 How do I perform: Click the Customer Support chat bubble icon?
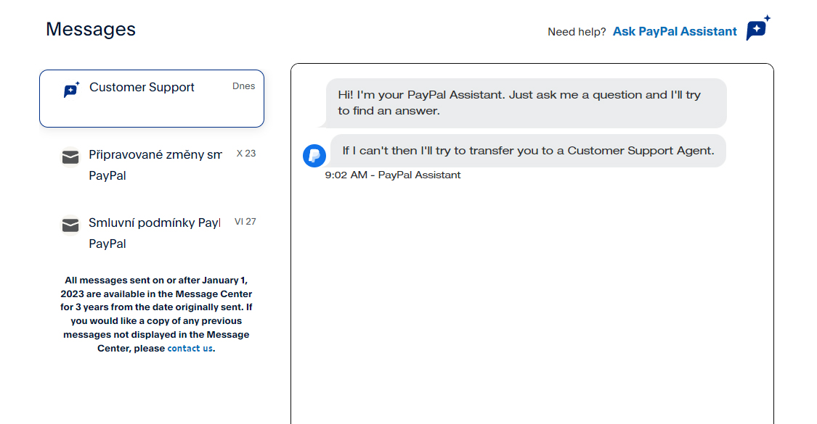point(71,89)
